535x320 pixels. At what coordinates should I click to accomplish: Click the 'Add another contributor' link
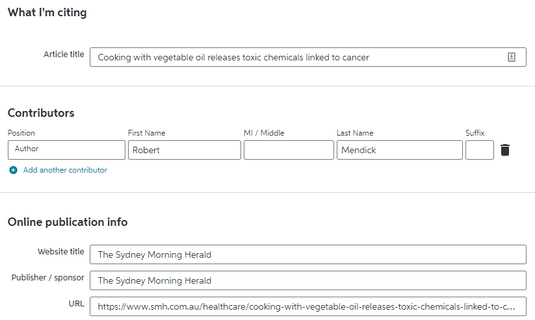point(65,170)
